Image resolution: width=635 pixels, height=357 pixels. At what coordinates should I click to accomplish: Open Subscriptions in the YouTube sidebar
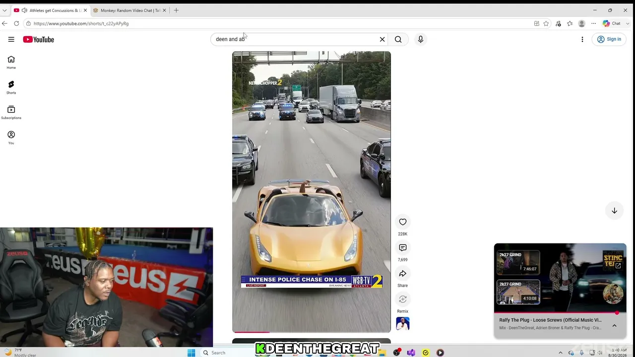click(11, 113)
